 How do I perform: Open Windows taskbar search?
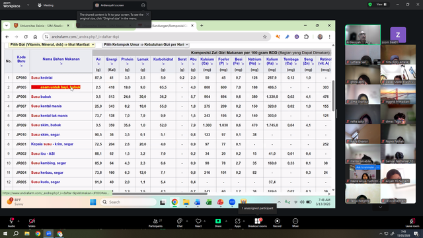point(16,233)
